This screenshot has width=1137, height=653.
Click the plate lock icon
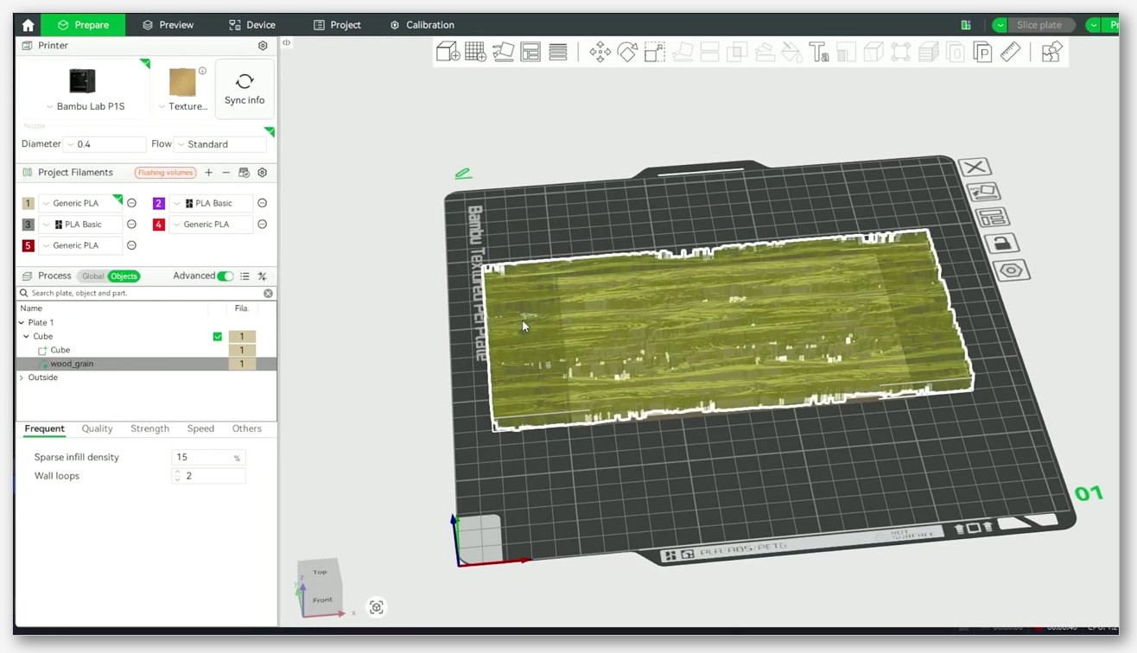tap(1000, 244)
